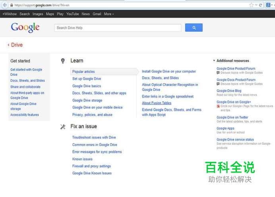The image size is (275, 197).
Task: Open Play in the navigation bar
Action: 60,14
